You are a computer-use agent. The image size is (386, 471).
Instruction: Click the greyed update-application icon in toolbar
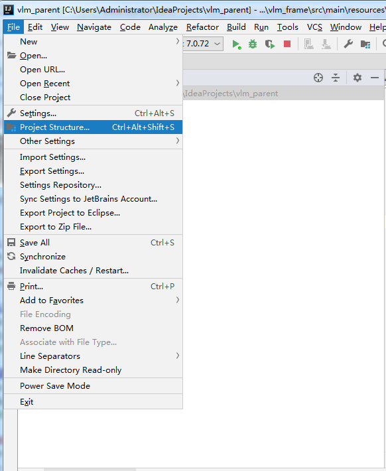(308, 44)
